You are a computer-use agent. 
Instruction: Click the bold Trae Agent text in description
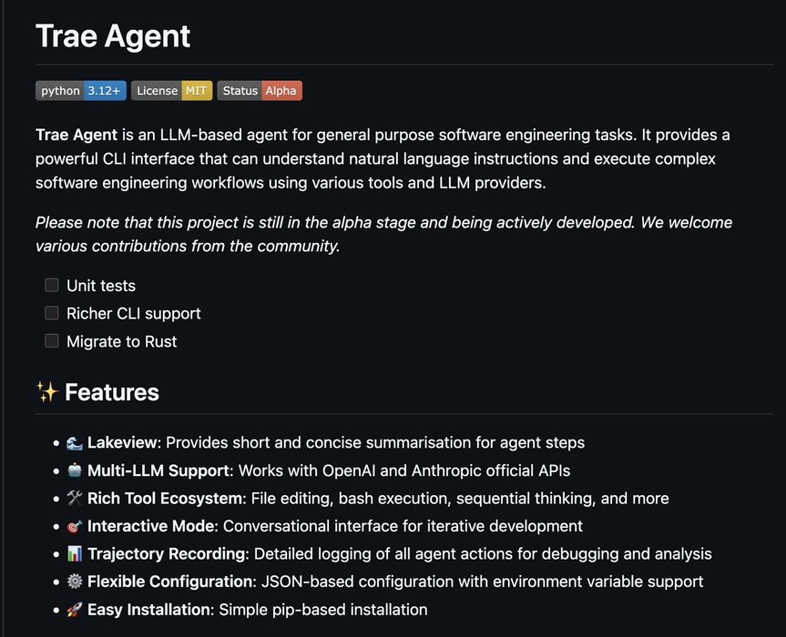(77, 135)
